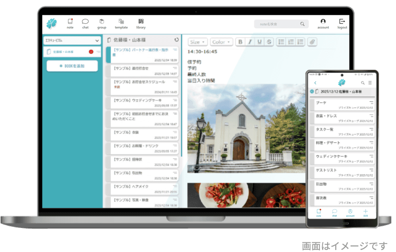
Task: Open the Size dropdown in editor toolbar
Action: [198, 42]
